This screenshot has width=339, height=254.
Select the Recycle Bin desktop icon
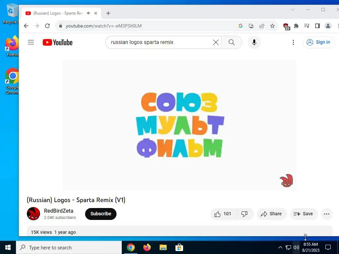(x=10, y=13)
